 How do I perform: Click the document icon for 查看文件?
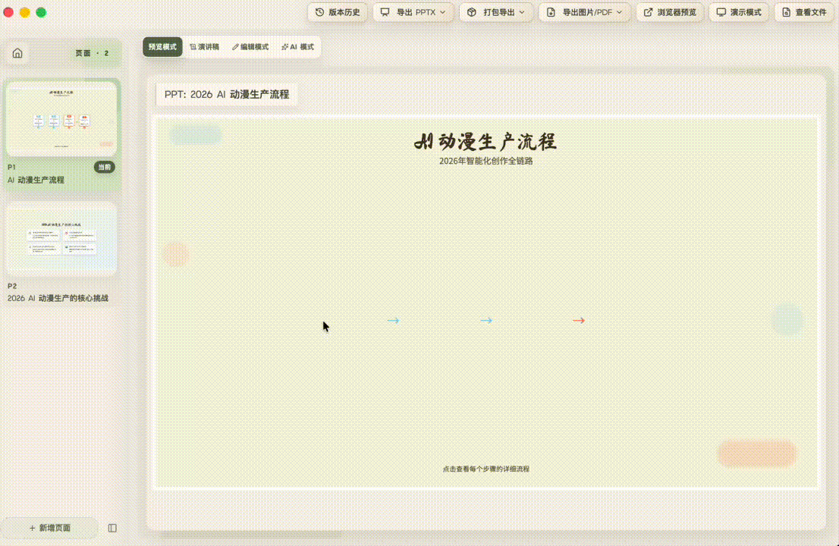(786, 12)
